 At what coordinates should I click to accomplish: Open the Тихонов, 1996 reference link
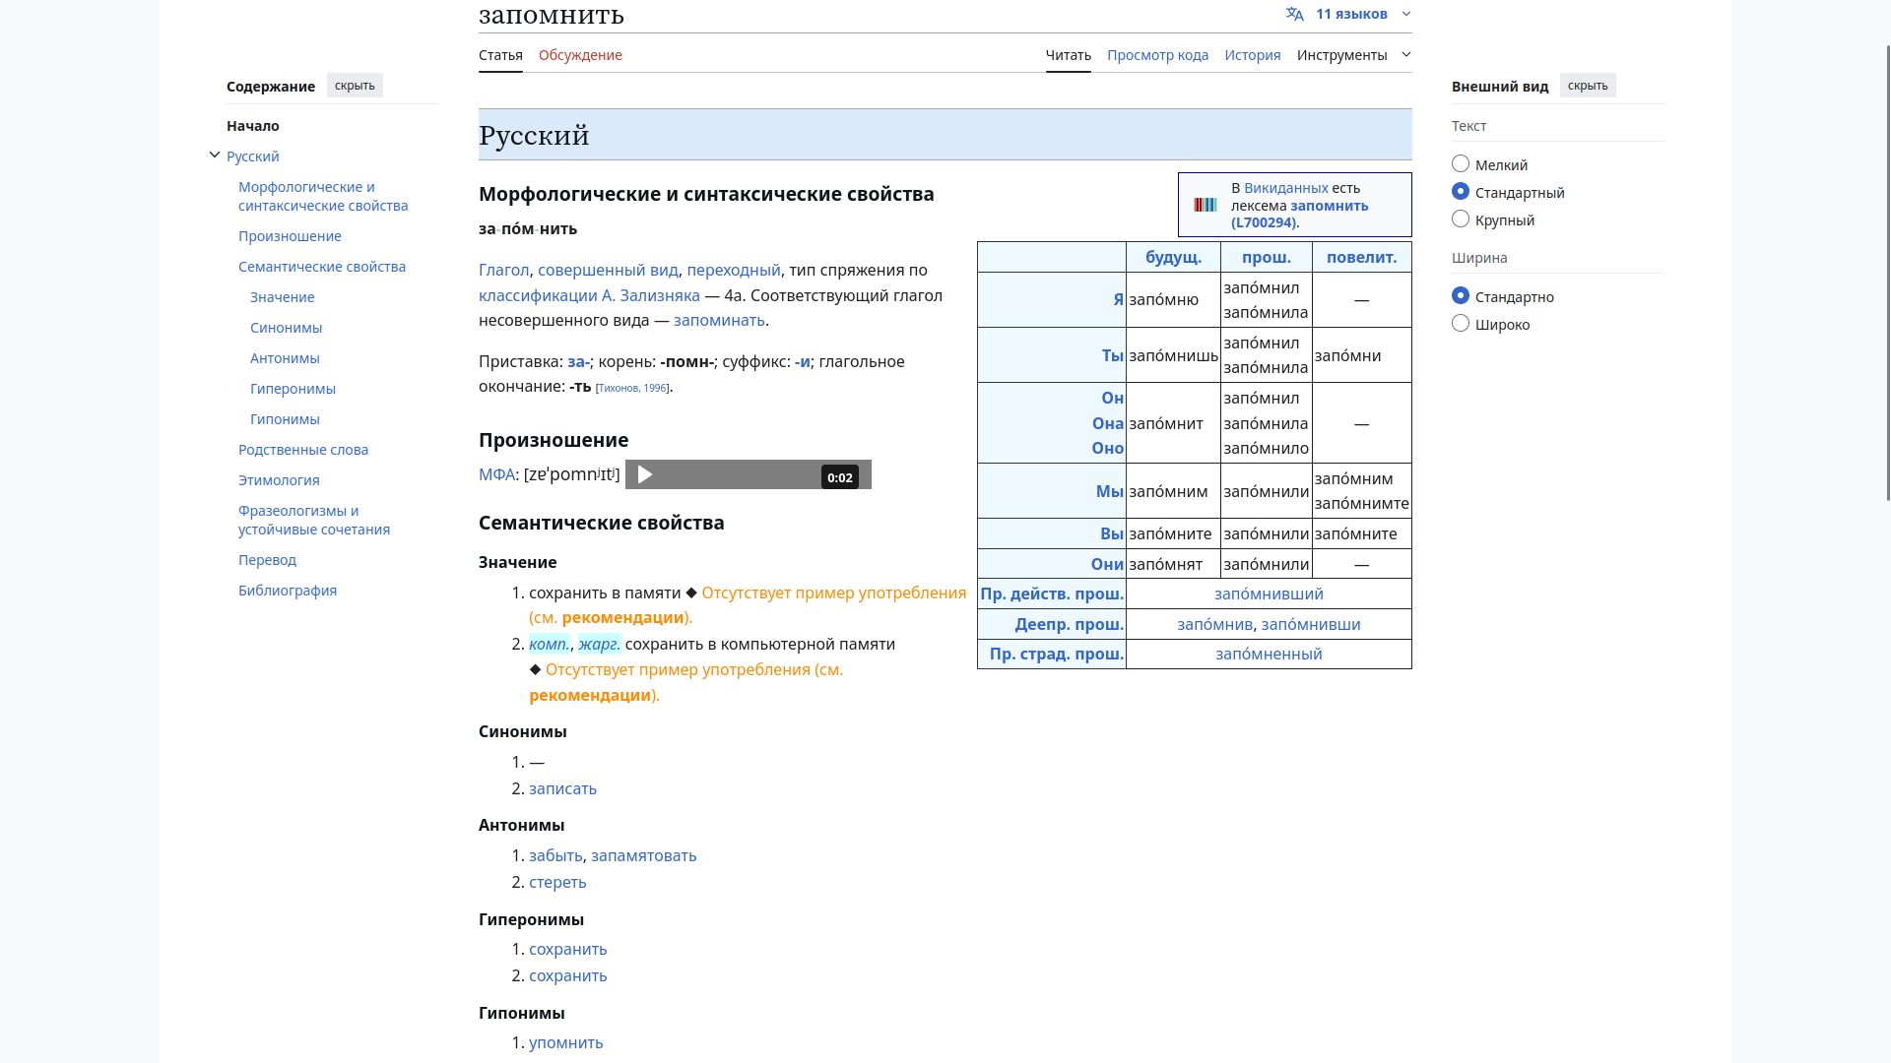pyautogui.click(x=632, y=388)
